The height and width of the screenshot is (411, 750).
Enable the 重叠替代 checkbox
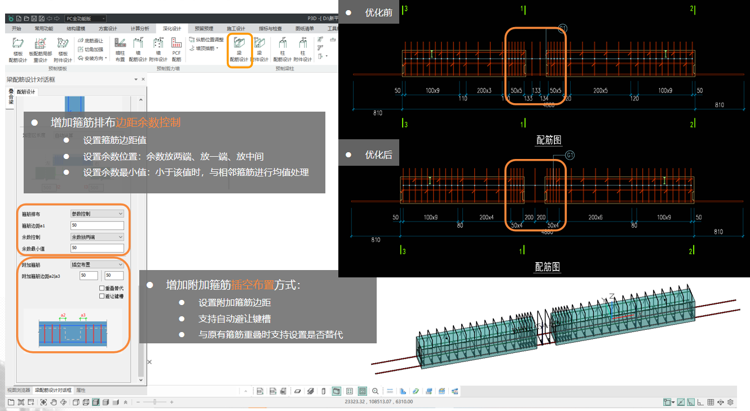(102, 288)
